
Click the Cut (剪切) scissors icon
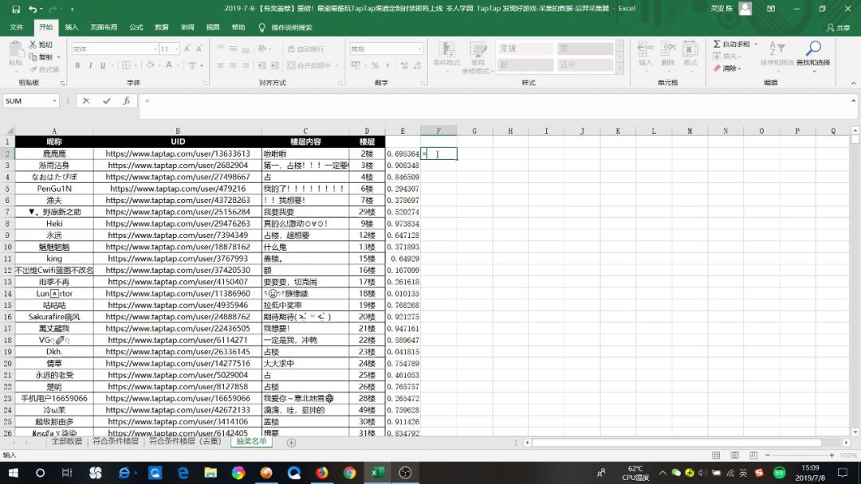coord(33,45)
